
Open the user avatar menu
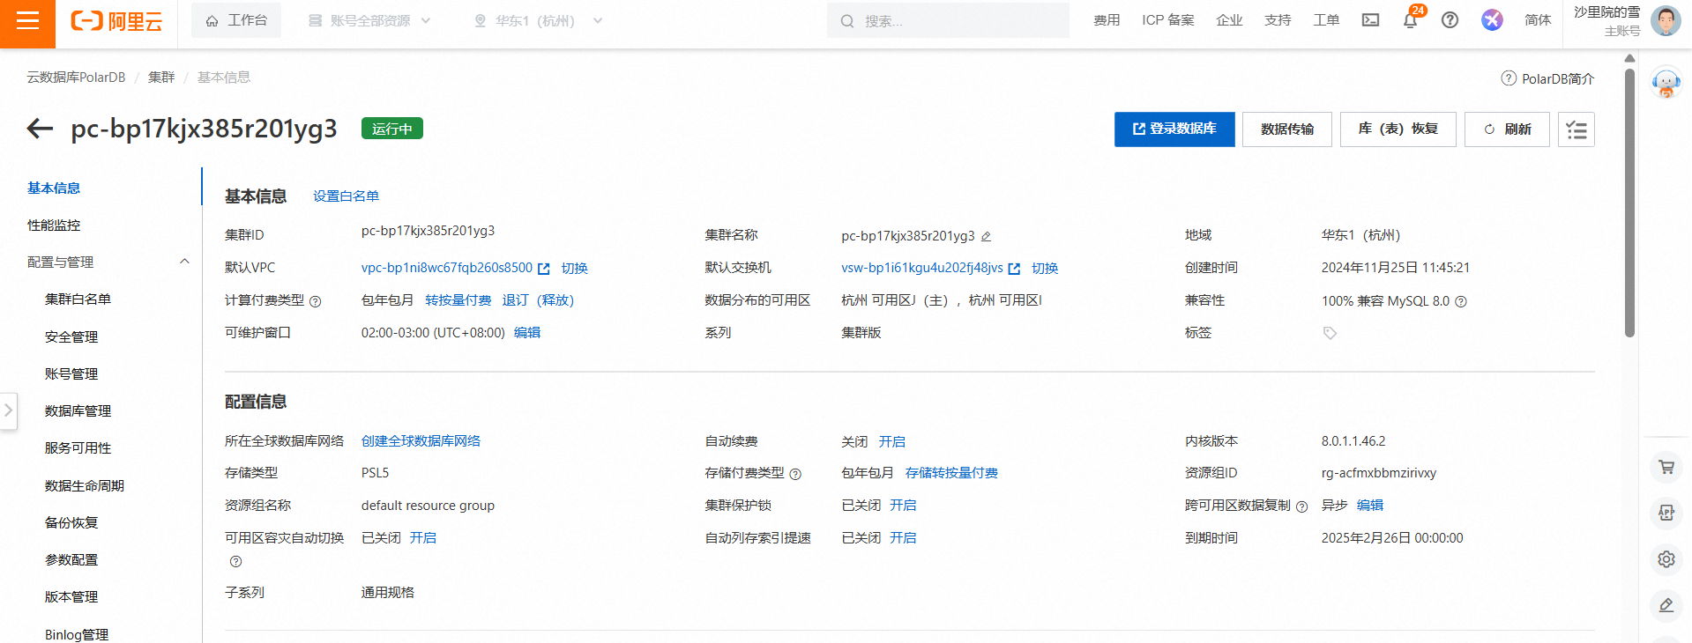tap(1665, 20)
